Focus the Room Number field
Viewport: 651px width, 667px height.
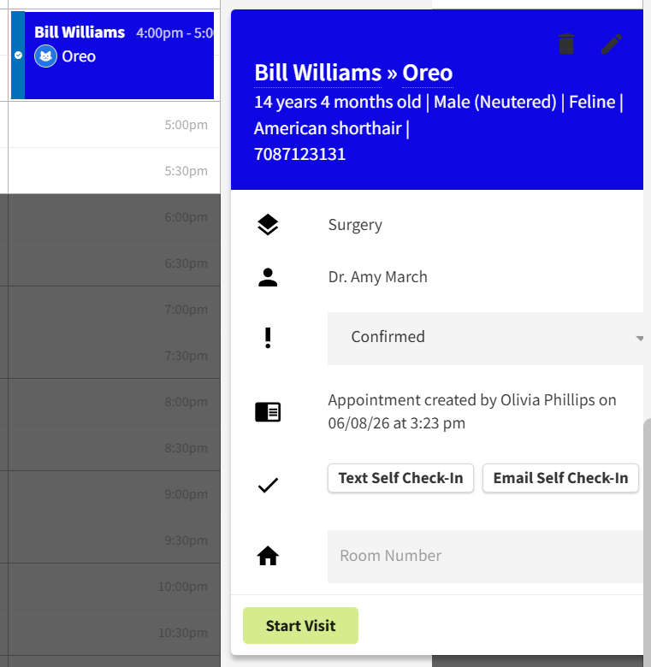485,556
